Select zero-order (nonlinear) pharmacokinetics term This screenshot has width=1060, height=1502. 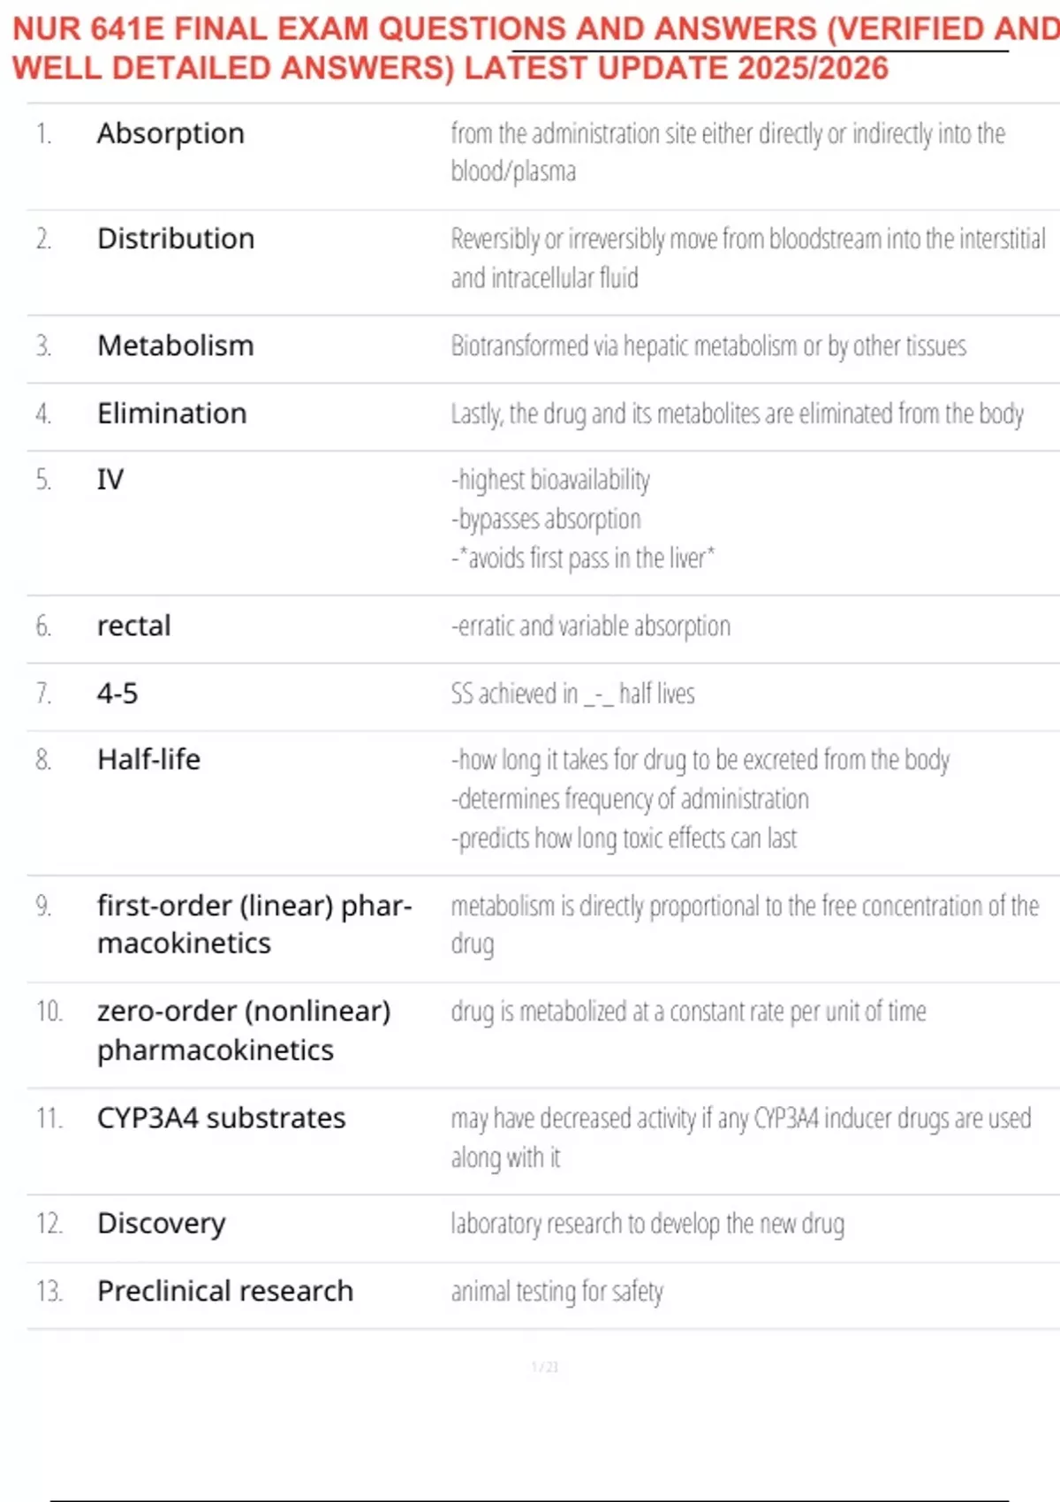pos(243,1030)
